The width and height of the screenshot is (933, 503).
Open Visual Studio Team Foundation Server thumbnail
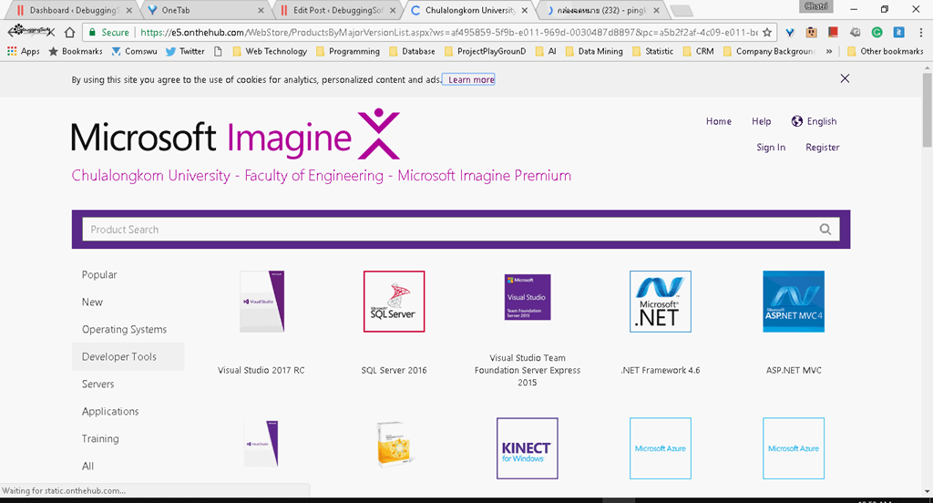528,296
